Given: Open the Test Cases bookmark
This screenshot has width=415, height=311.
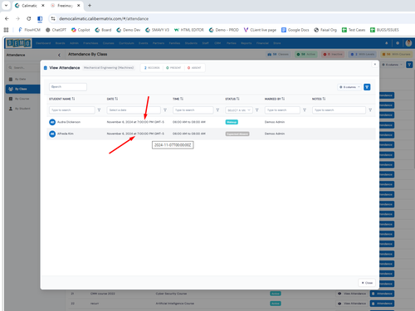Looking at the screenshot, I should coord(354,30).
